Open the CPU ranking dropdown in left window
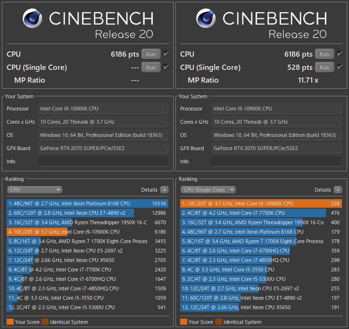 (35, 190)
